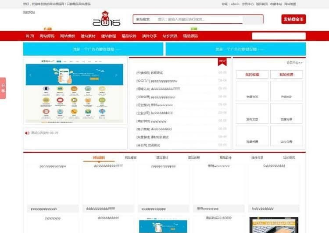
Task: Click the 发帖赚金币 red button
Action: pyautogui.click(x=293, y=19)
